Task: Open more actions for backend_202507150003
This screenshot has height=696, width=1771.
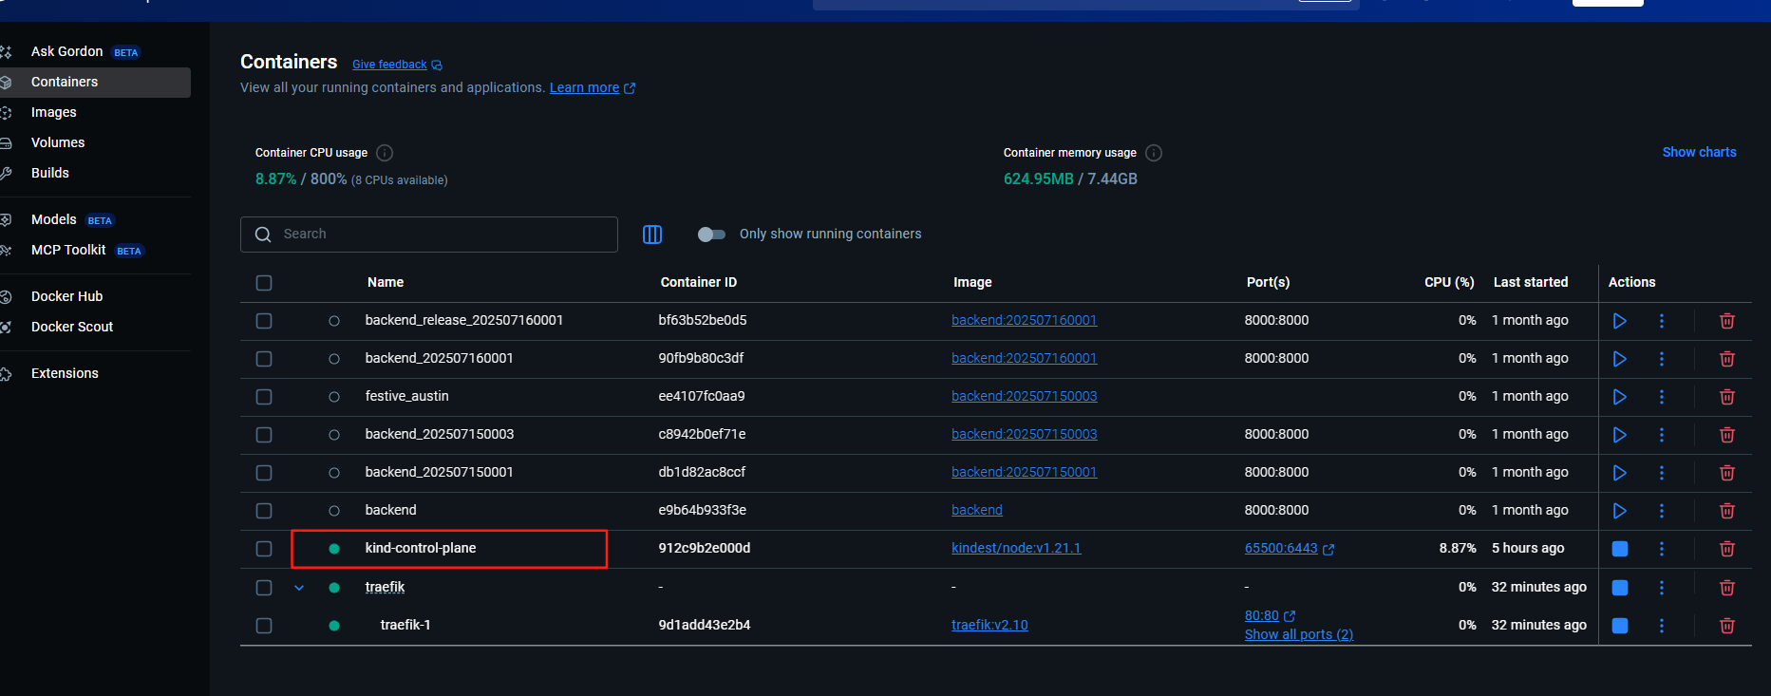Action: (1662, 435)
